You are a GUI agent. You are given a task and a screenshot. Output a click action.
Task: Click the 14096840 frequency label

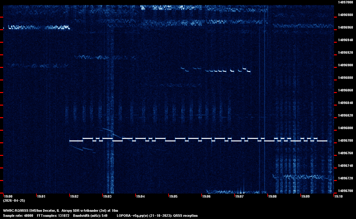pos(346,103)
